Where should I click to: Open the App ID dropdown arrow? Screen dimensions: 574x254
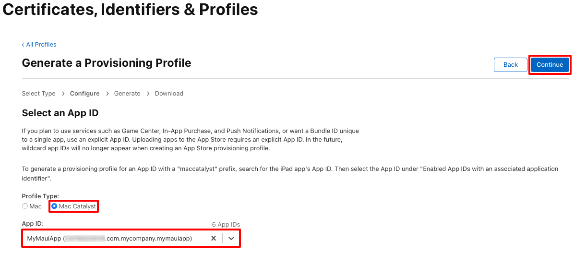click(x=231, y=238)
